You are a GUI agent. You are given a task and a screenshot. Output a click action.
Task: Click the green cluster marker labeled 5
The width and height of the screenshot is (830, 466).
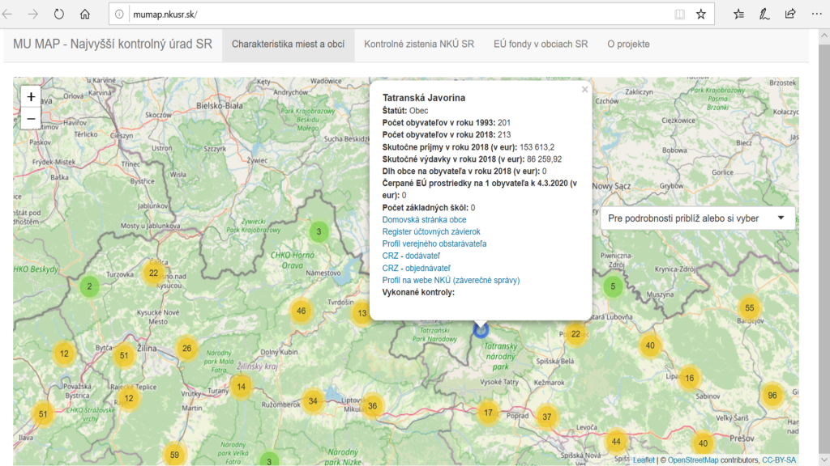(x=613, y=286)
